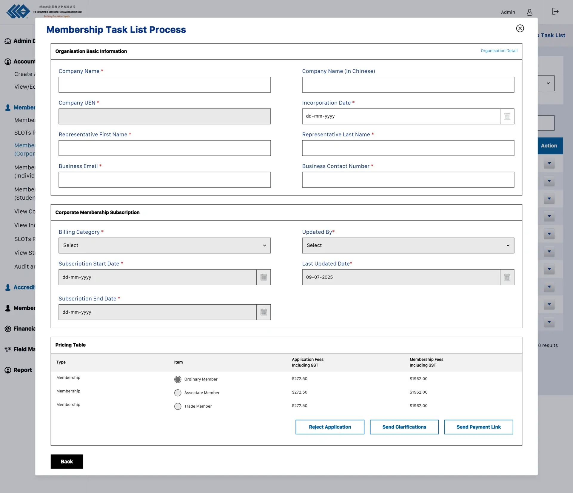This screenshot has height=493, width=573.
Task: Select the Ordinary Member radio button
Action: coord(178,379)
